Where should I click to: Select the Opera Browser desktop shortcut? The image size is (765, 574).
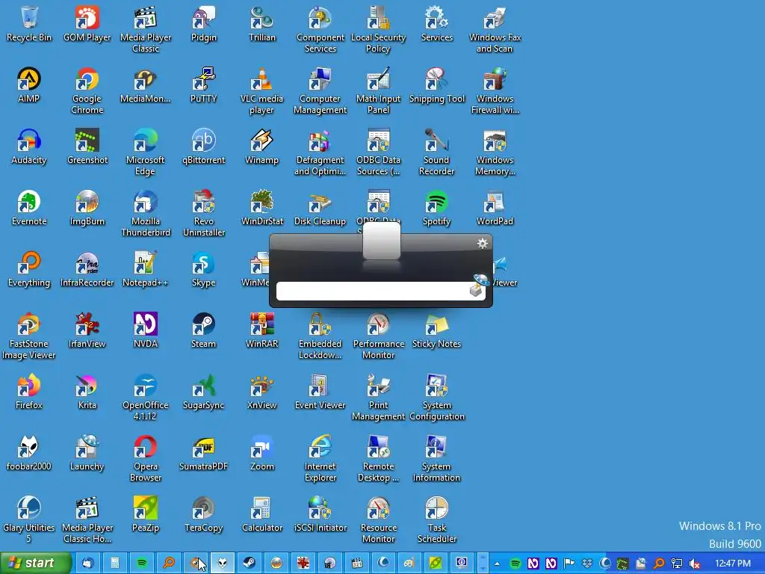pyautogui.click(x=146, y=459)
